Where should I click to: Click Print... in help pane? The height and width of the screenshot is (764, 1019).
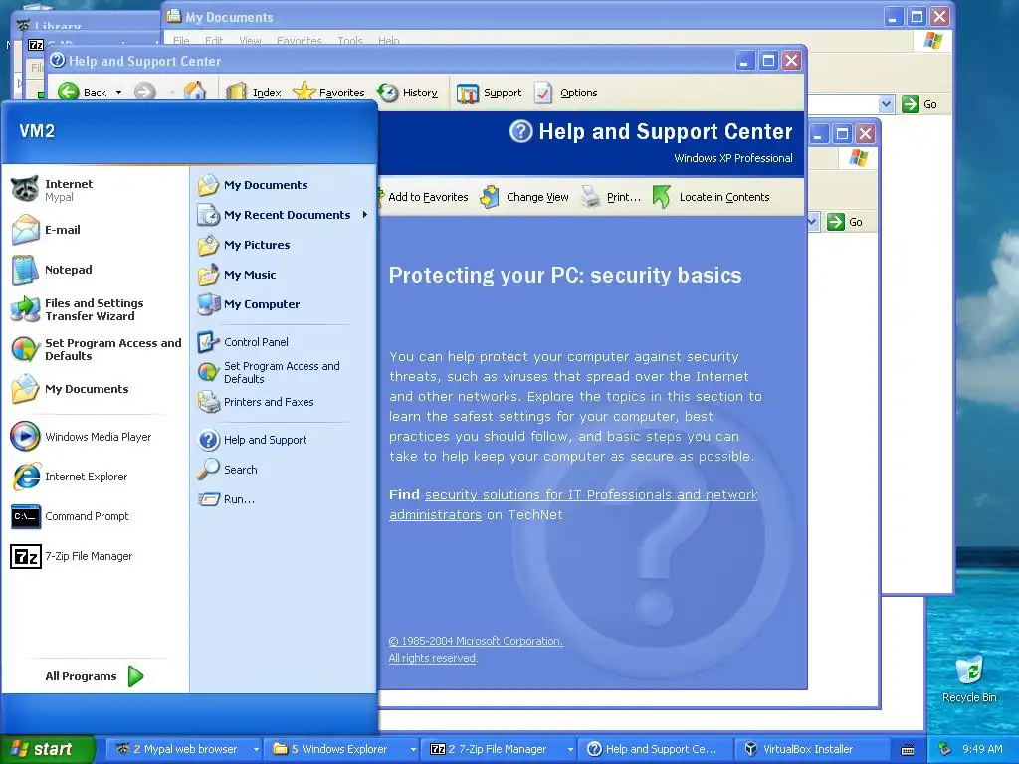[x=611, y=197]
